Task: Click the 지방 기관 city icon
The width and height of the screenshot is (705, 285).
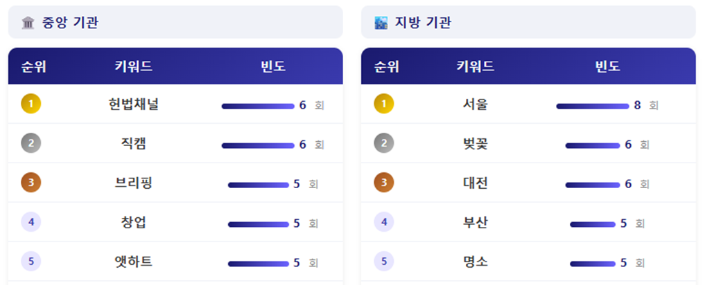Action: click(381, 23)
